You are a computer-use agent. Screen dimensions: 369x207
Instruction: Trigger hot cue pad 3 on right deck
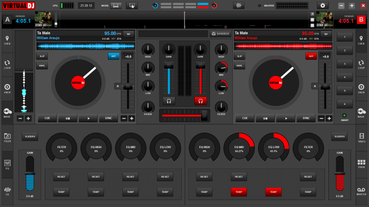click(x=344, y=63)
